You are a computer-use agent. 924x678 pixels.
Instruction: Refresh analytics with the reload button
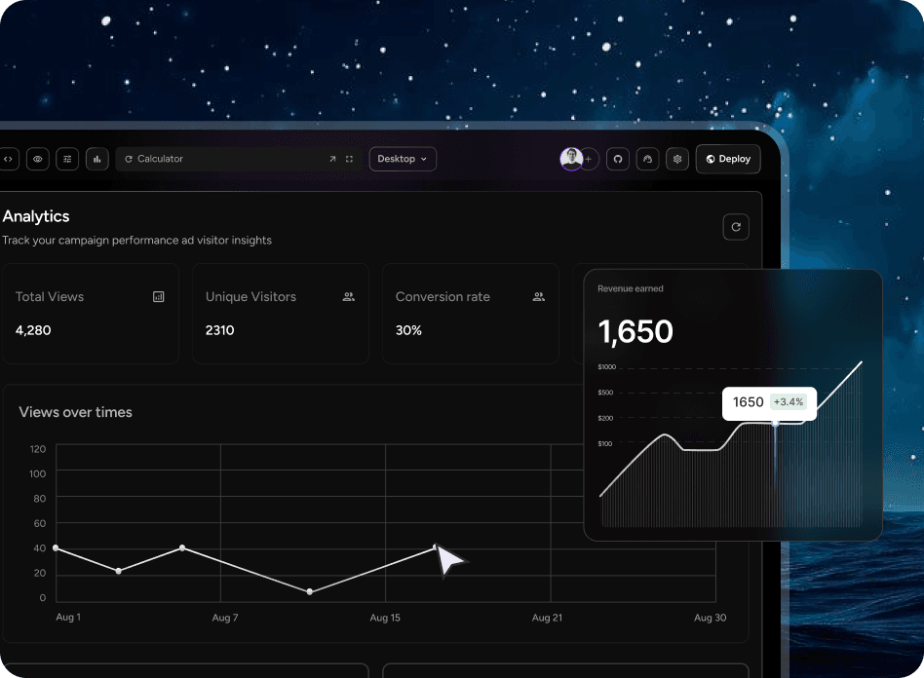coord(736,227)
